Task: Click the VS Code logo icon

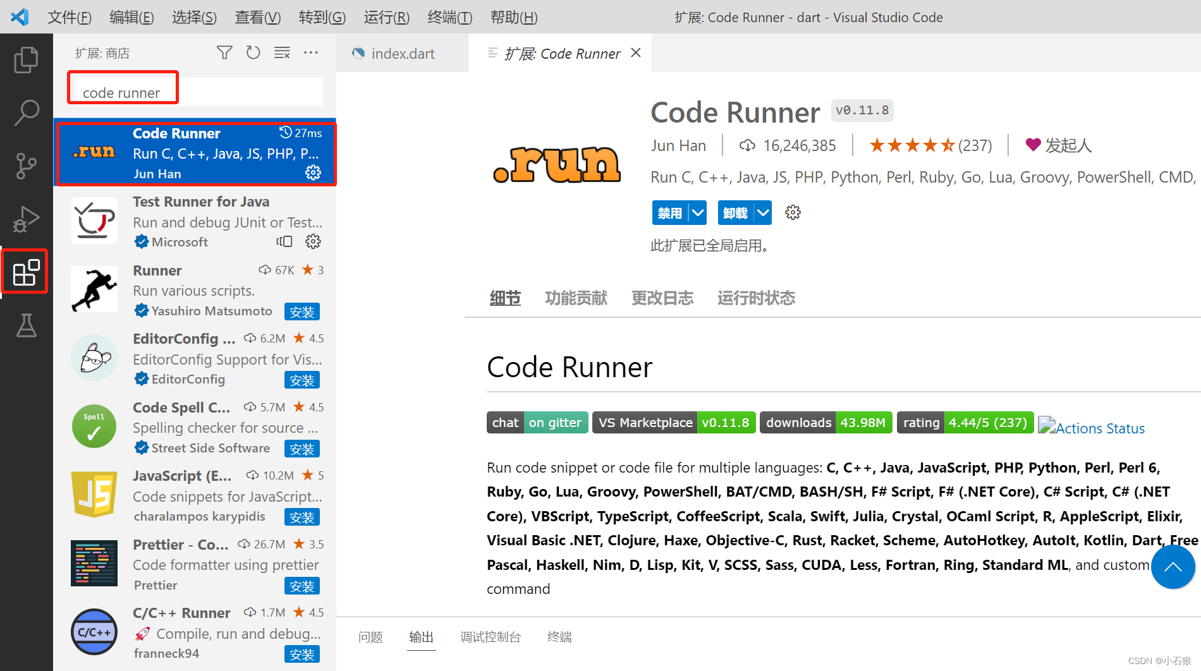Action: [x=20, y=17]
